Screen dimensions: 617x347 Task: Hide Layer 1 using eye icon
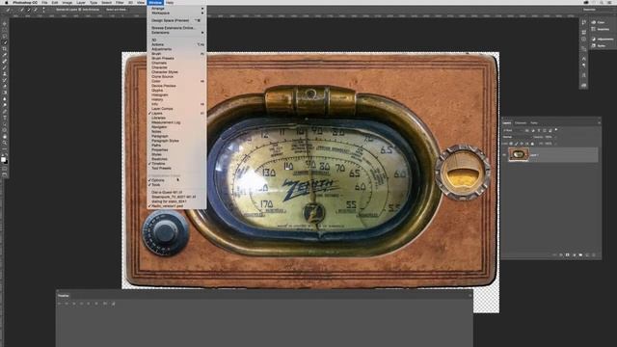click(x=504, y=155)
